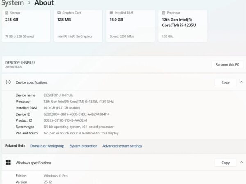This screenshot has height=184, width=246.
Task: Click the Processor chip icon
Action: click(x=164, y=13)
